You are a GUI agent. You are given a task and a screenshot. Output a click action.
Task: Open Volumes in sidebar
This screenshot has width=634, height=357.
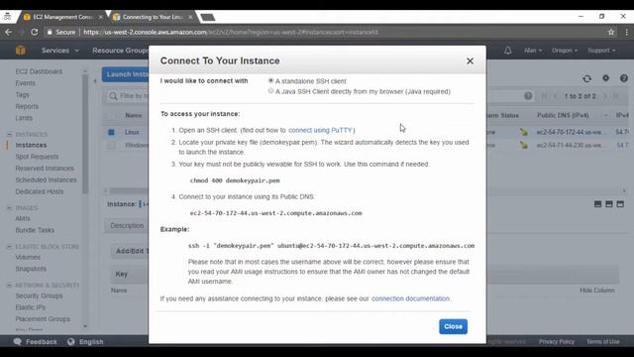[28, 258]
